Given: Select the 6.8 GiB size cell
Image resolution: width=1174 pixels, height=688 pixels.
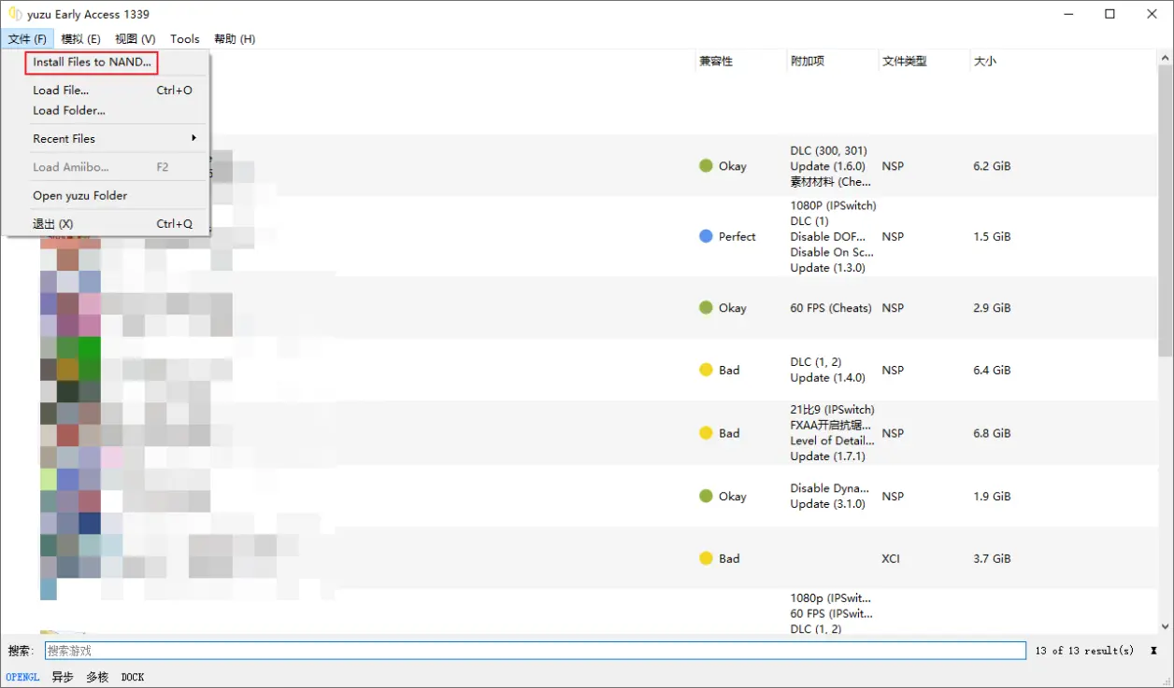Looking at the screenshot, I should (x=992, y=433).
